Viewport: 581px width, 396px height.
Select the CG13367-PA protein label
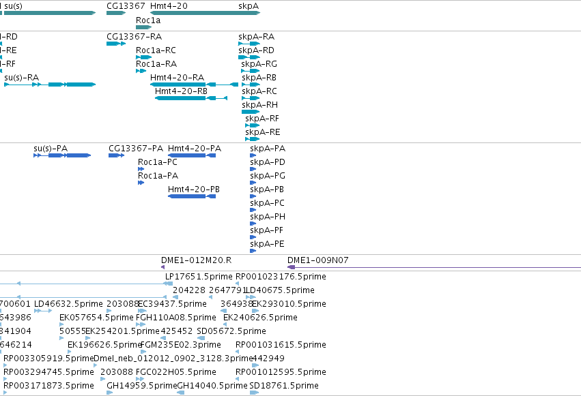click(x=136, y=149)
